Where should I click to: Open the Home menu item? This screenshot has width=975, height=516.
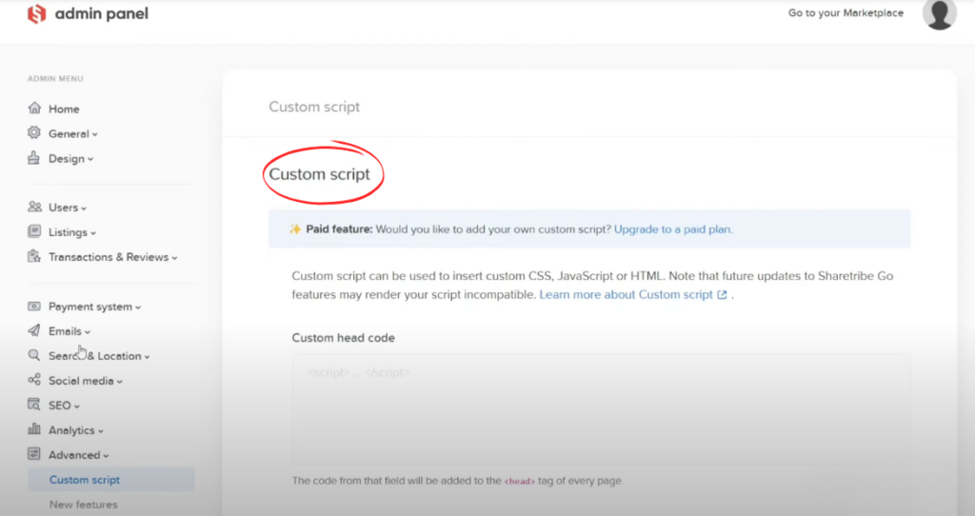(64, 109)
